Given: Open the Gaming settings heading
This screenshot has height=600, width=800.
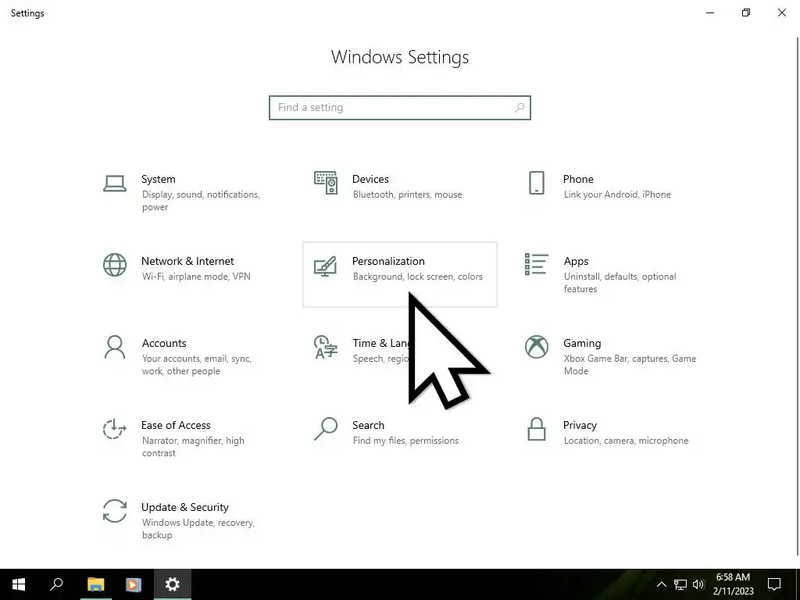Looking at the screenshot, I should [x=582, y=344].
